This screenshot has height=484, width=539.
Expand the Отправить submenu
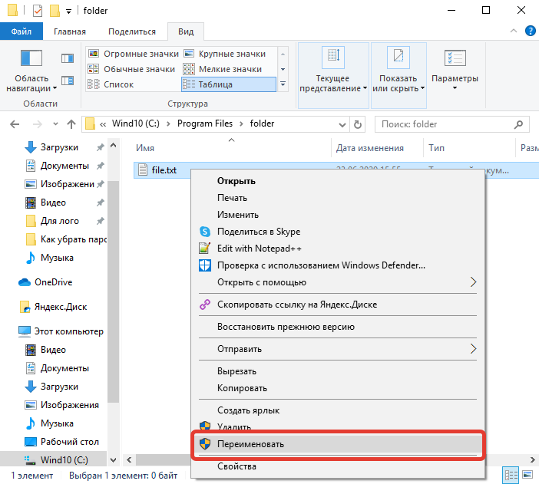(x=338, y=349)
